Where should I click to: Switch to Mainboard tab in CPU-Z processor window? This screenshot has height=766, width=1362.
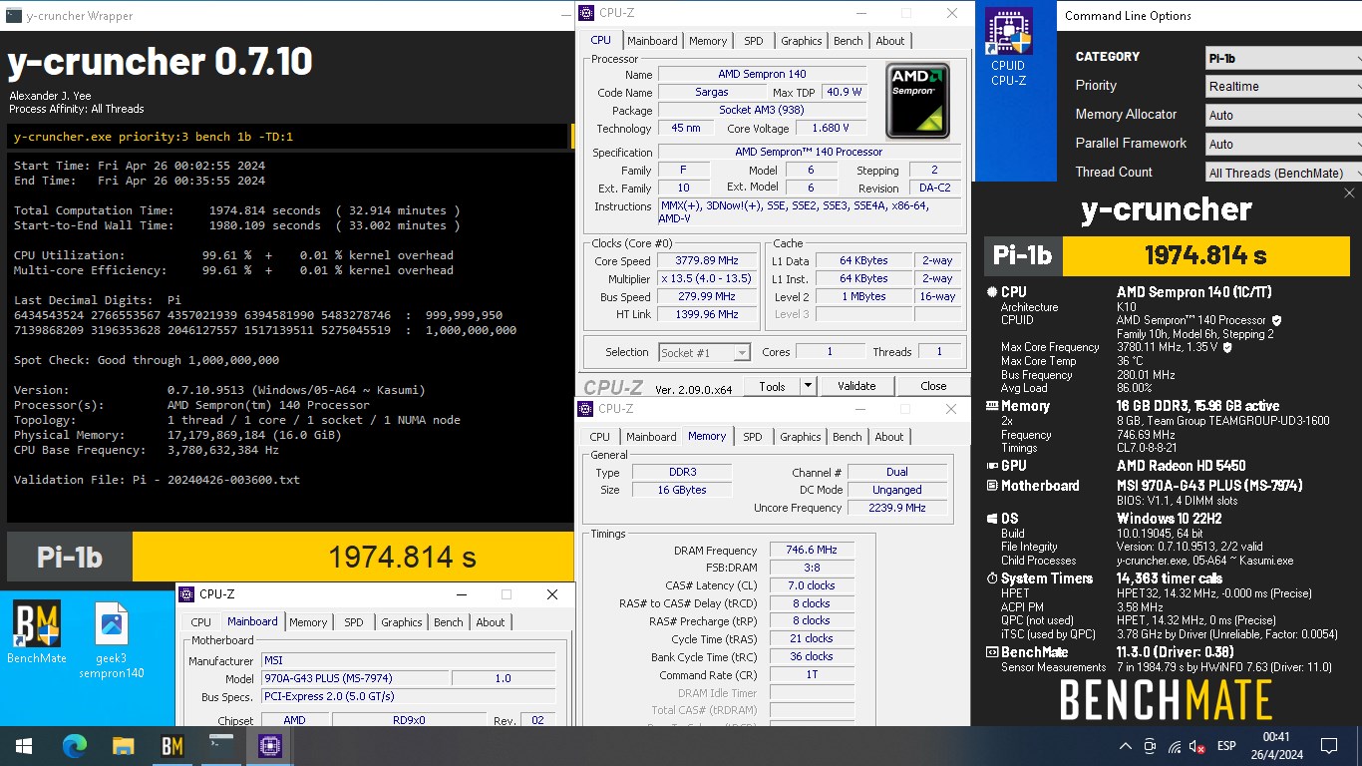point(653,41)
